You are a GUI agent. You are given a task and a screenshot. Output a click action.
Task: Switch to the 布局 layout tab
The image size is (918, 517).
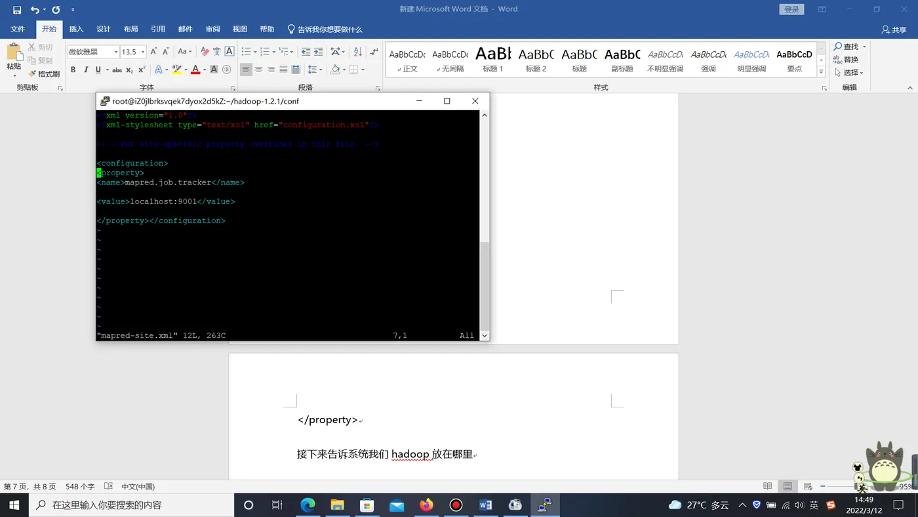(130, 30)
